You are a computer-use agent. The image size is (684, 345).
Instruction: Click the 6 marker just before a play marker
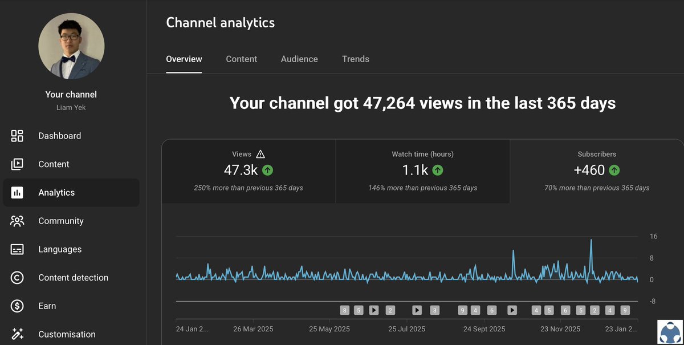tap(492, 310)
